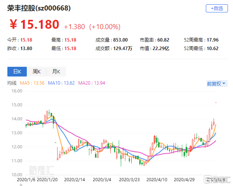Switch to the 周K weekly chart tab
The width and height of the screenshot is (233, 186).
point(37,71)
